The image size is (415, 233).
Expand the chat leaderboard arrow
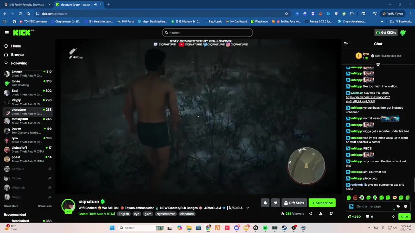coord(378,65)
